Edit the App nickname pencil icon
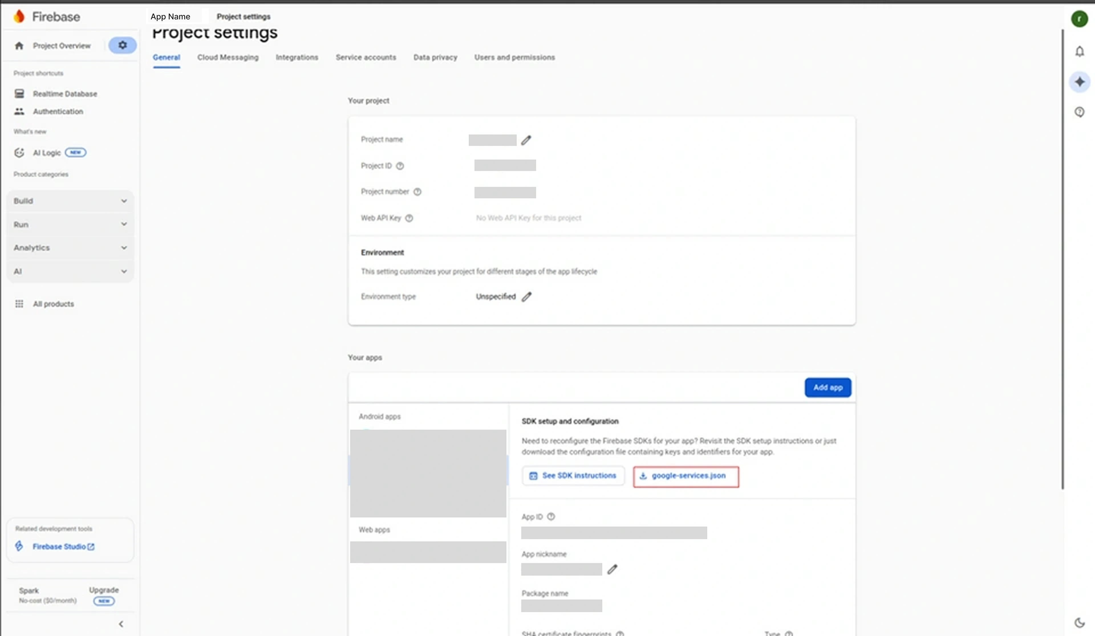Image resolution: width=1095 pixels, height=636 pixels. (612, 569)
